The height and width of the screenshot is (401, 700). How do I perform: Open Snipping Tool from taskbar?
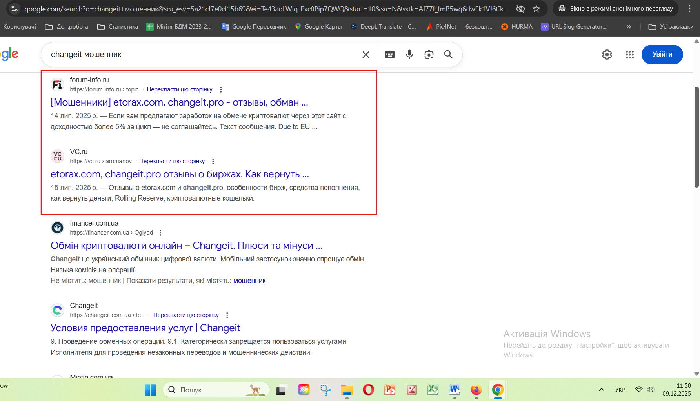[325, 390]
